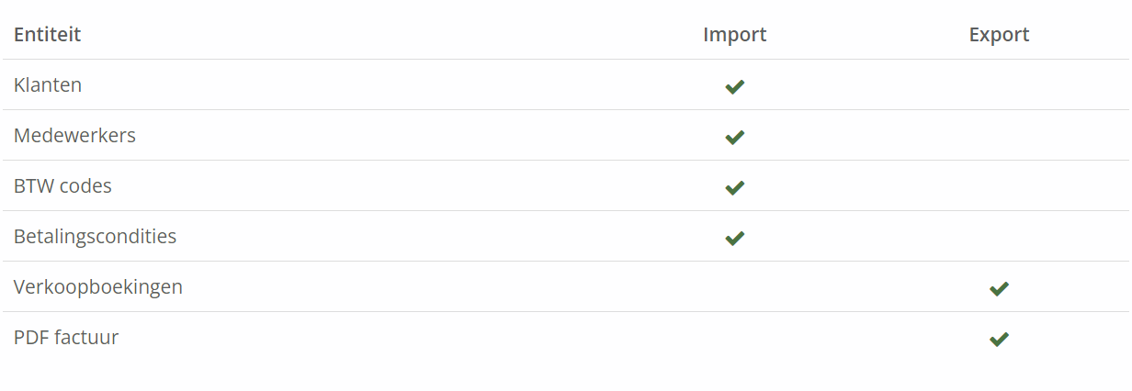Click the BTW codes row label
This screenshot has width=1132, height=391.
click(62, 186)
